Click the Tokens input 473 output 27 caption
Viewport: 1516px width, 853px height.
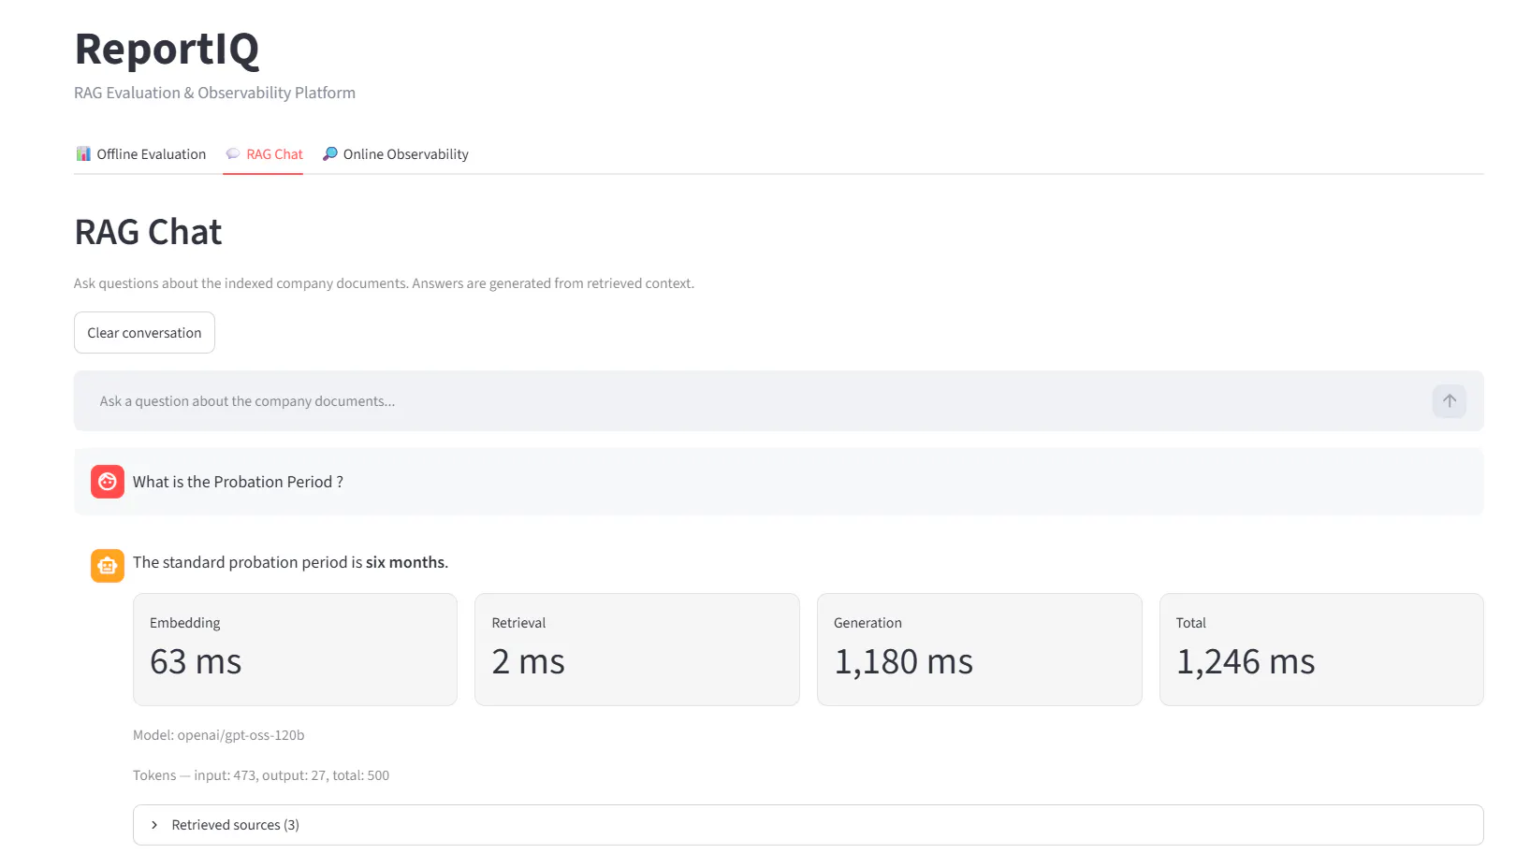[261, 775]
